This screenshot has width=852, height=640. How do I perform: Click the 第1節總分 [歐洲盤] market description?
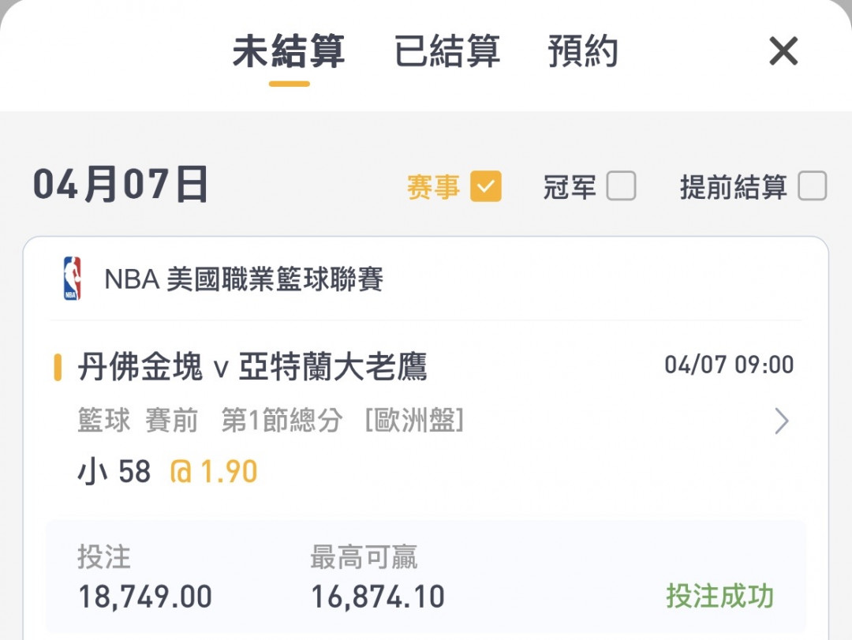[343, 421]
